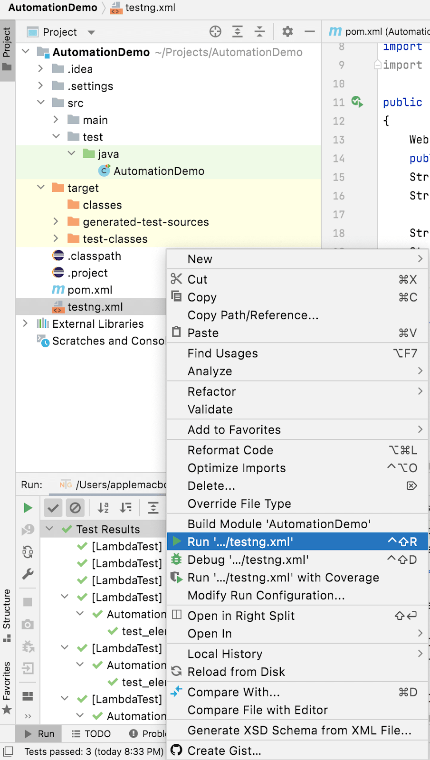Screen dimensions: 430x760
Task: Click Expand All in Project toolbar
Action: click(237, 32)
